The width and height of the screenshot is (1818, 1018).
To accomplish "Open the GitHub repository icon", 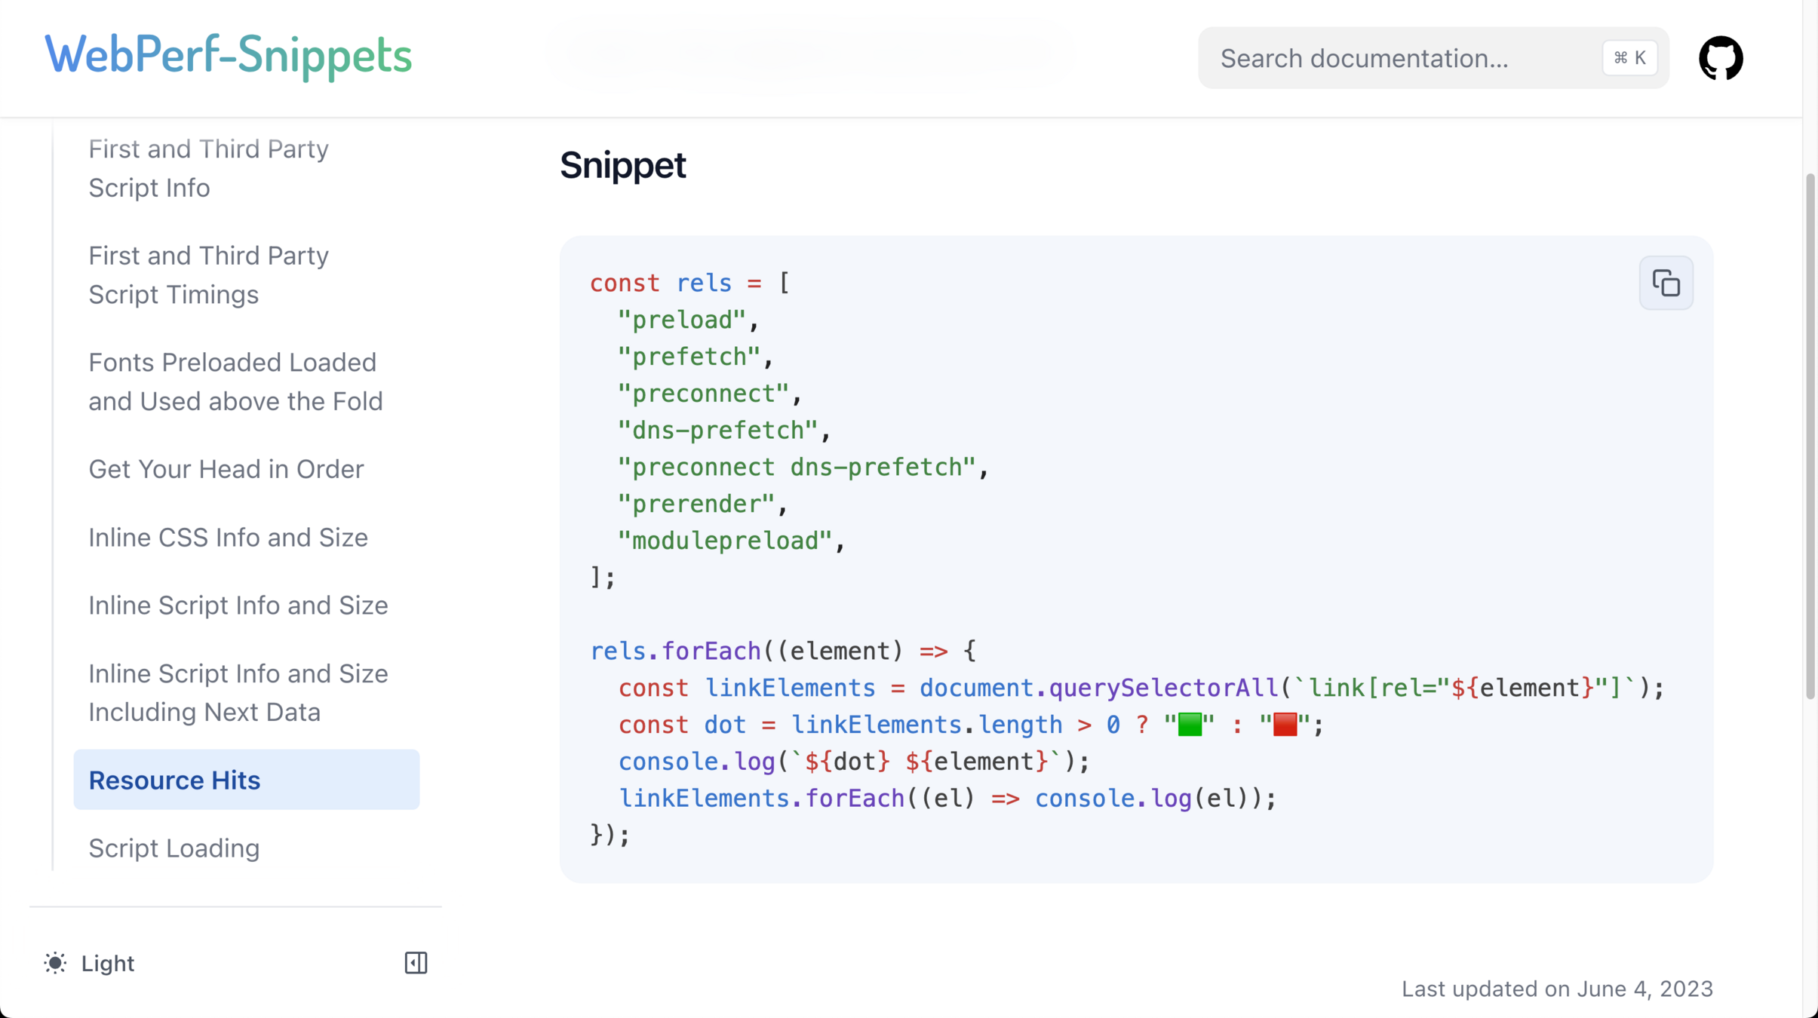I will tap(1720, 58).
